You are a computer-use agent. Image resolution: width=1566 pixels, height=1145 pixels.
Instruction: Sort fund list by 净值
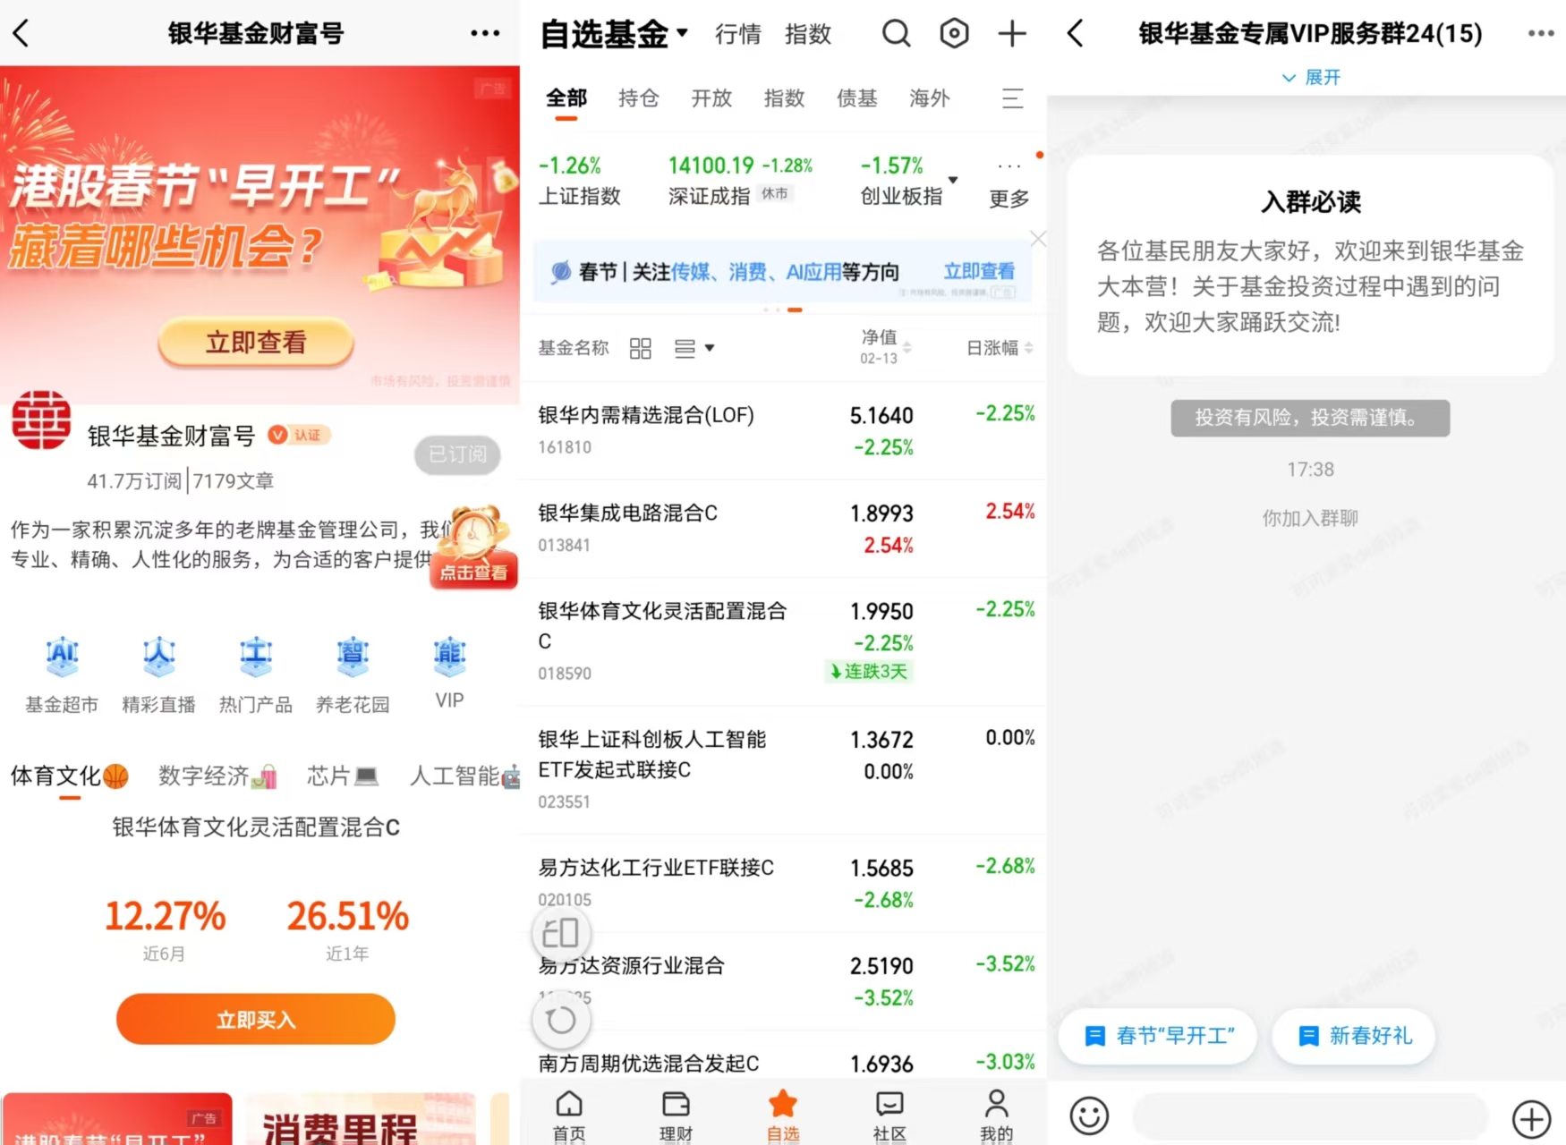885,347
